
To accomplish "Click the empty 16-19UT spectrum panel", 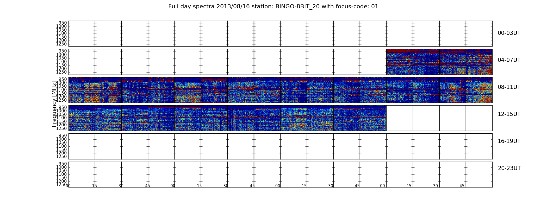I will coord(280,146).
